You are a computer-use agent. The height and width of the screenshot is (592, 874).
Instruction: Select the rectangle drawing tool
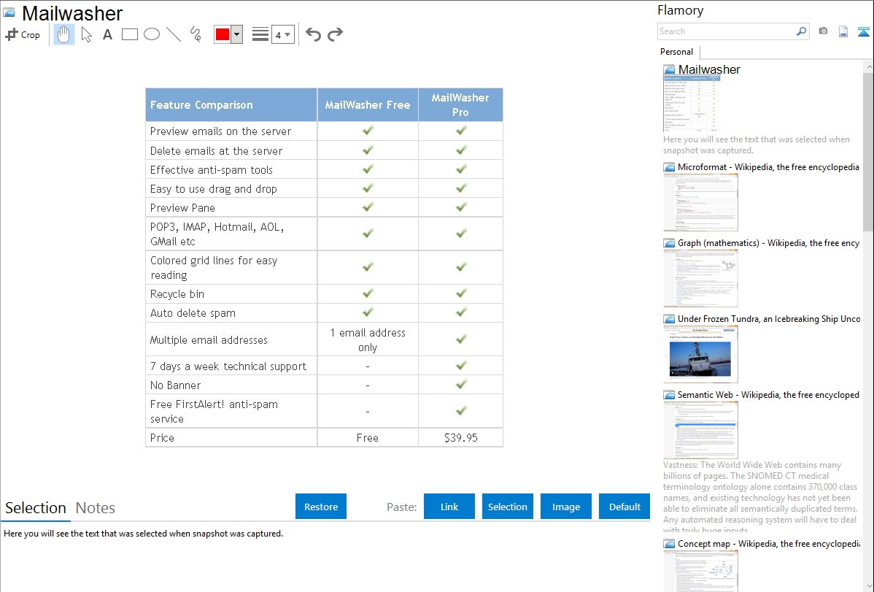coord(130,34)
